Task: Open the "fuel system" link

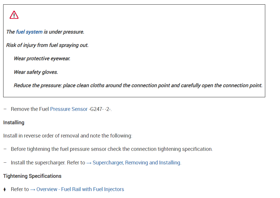Action: (29, 32)
